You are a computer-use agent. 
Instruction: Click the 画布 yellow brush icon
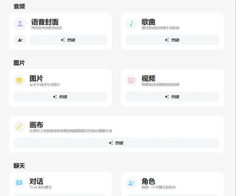click(x=19, y=127)
